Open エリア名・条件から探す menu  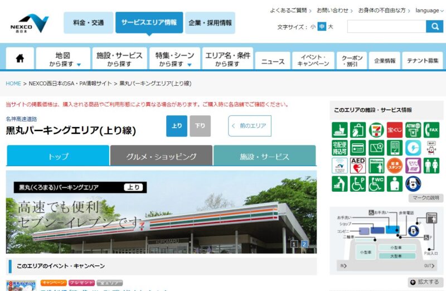pyautogui.click(x=227, y=59)
